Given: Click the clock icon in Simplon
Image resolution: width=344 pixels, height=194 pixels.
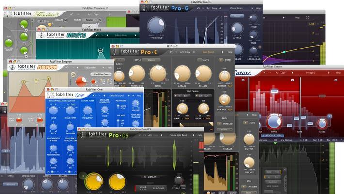Looking at the screenshot, I should (x=73, y=75).
